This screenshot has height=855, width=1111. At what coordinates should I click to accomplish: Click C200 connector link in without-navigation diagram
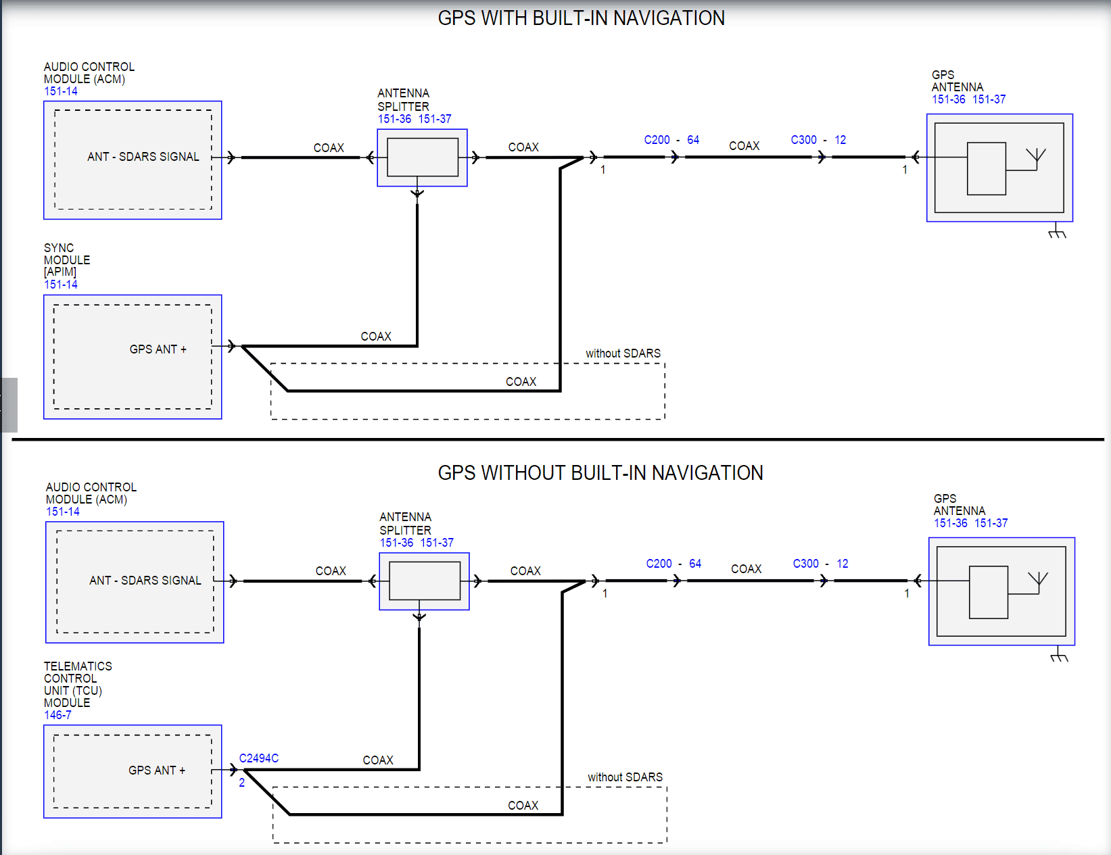[659, 564]
